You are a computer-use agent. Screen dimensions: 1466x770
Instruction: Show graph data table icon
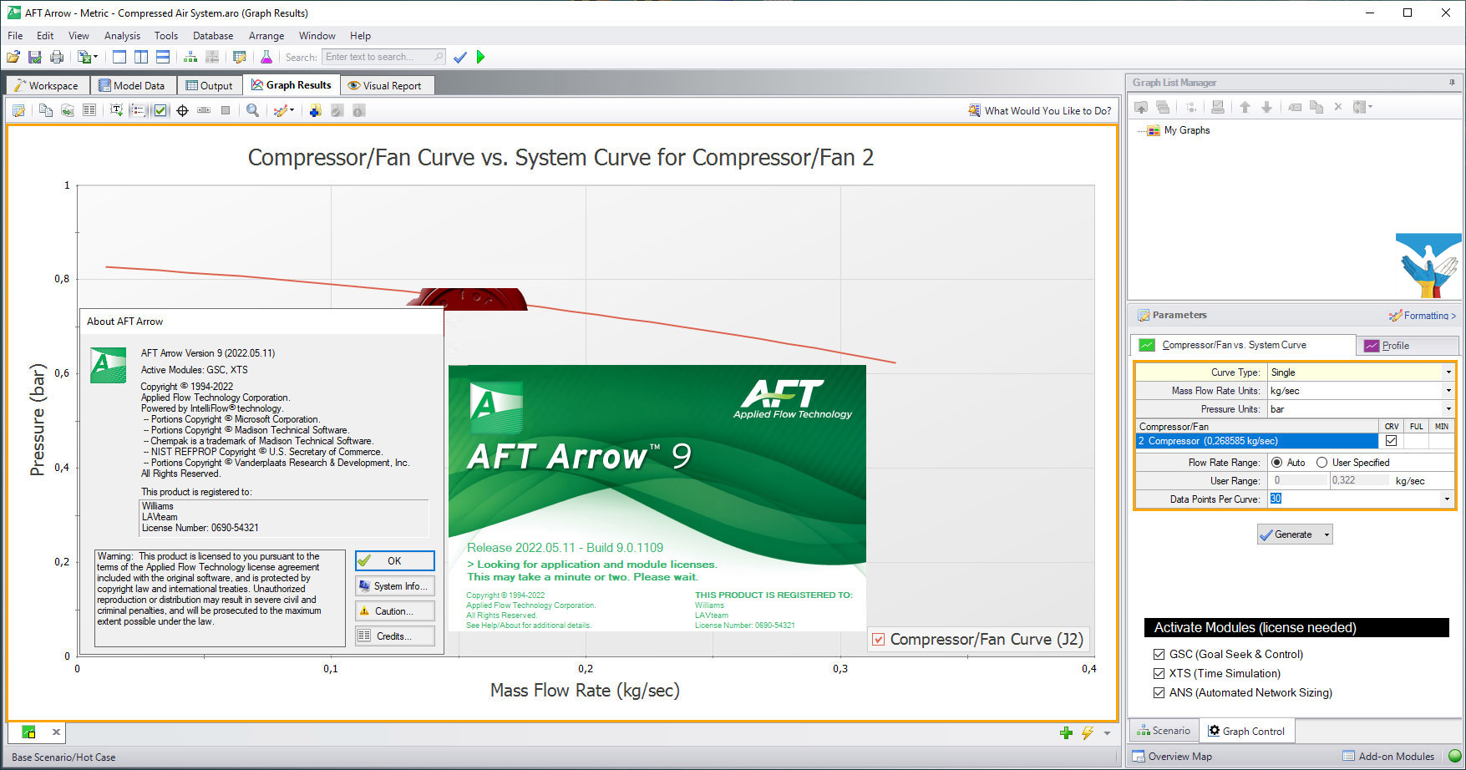89,110
